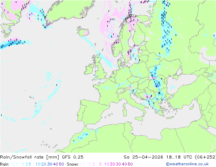This screenshot has width=216, height=167.
Task: Click Iceland on the map
Action: click(83, 31)
